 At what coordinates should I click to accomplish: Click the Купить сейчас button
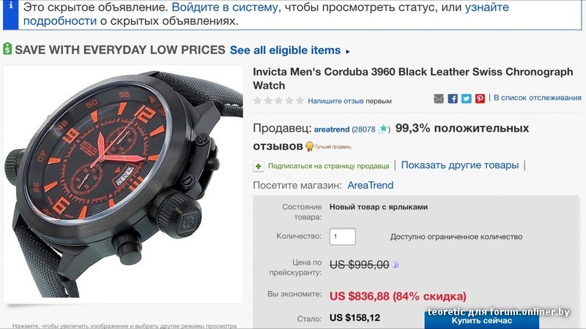482,320
